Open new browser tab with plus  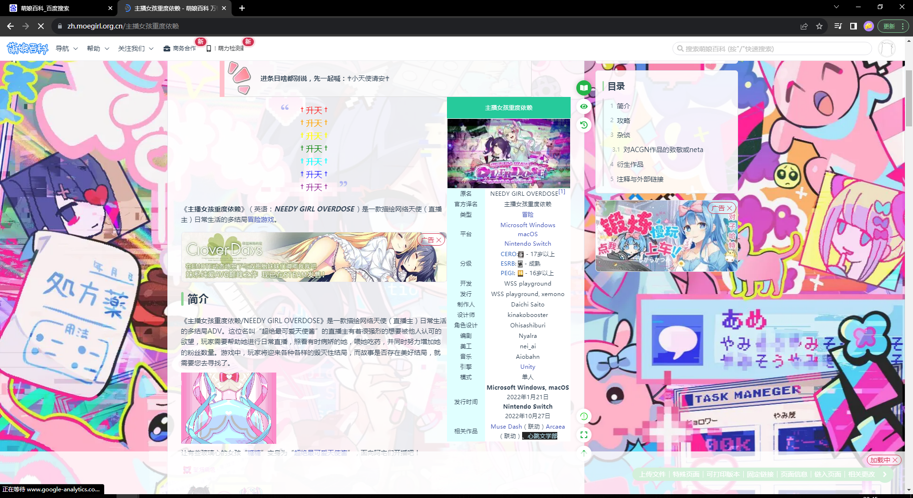coord(242,8)
